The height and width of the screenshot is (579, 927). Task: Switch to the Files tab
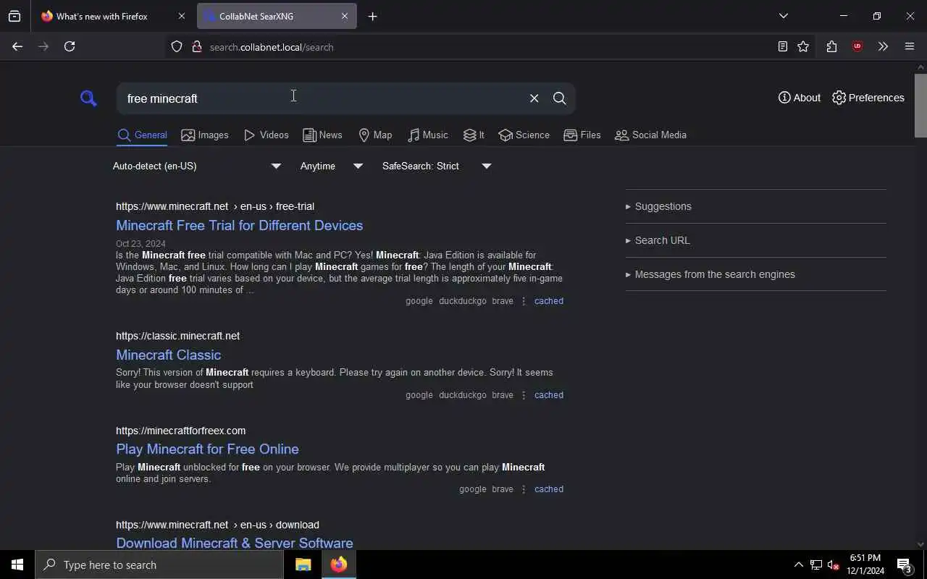click(x=582, y=135)
